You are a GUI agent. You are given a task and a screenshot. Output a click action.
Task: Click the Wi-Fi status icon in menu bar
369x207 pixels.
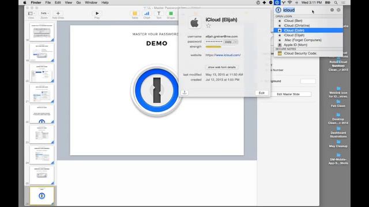tap(290, 2)
